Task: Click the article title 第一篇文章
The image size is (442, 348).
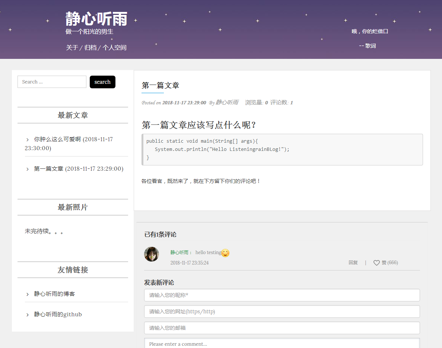Action: point(160,85)
